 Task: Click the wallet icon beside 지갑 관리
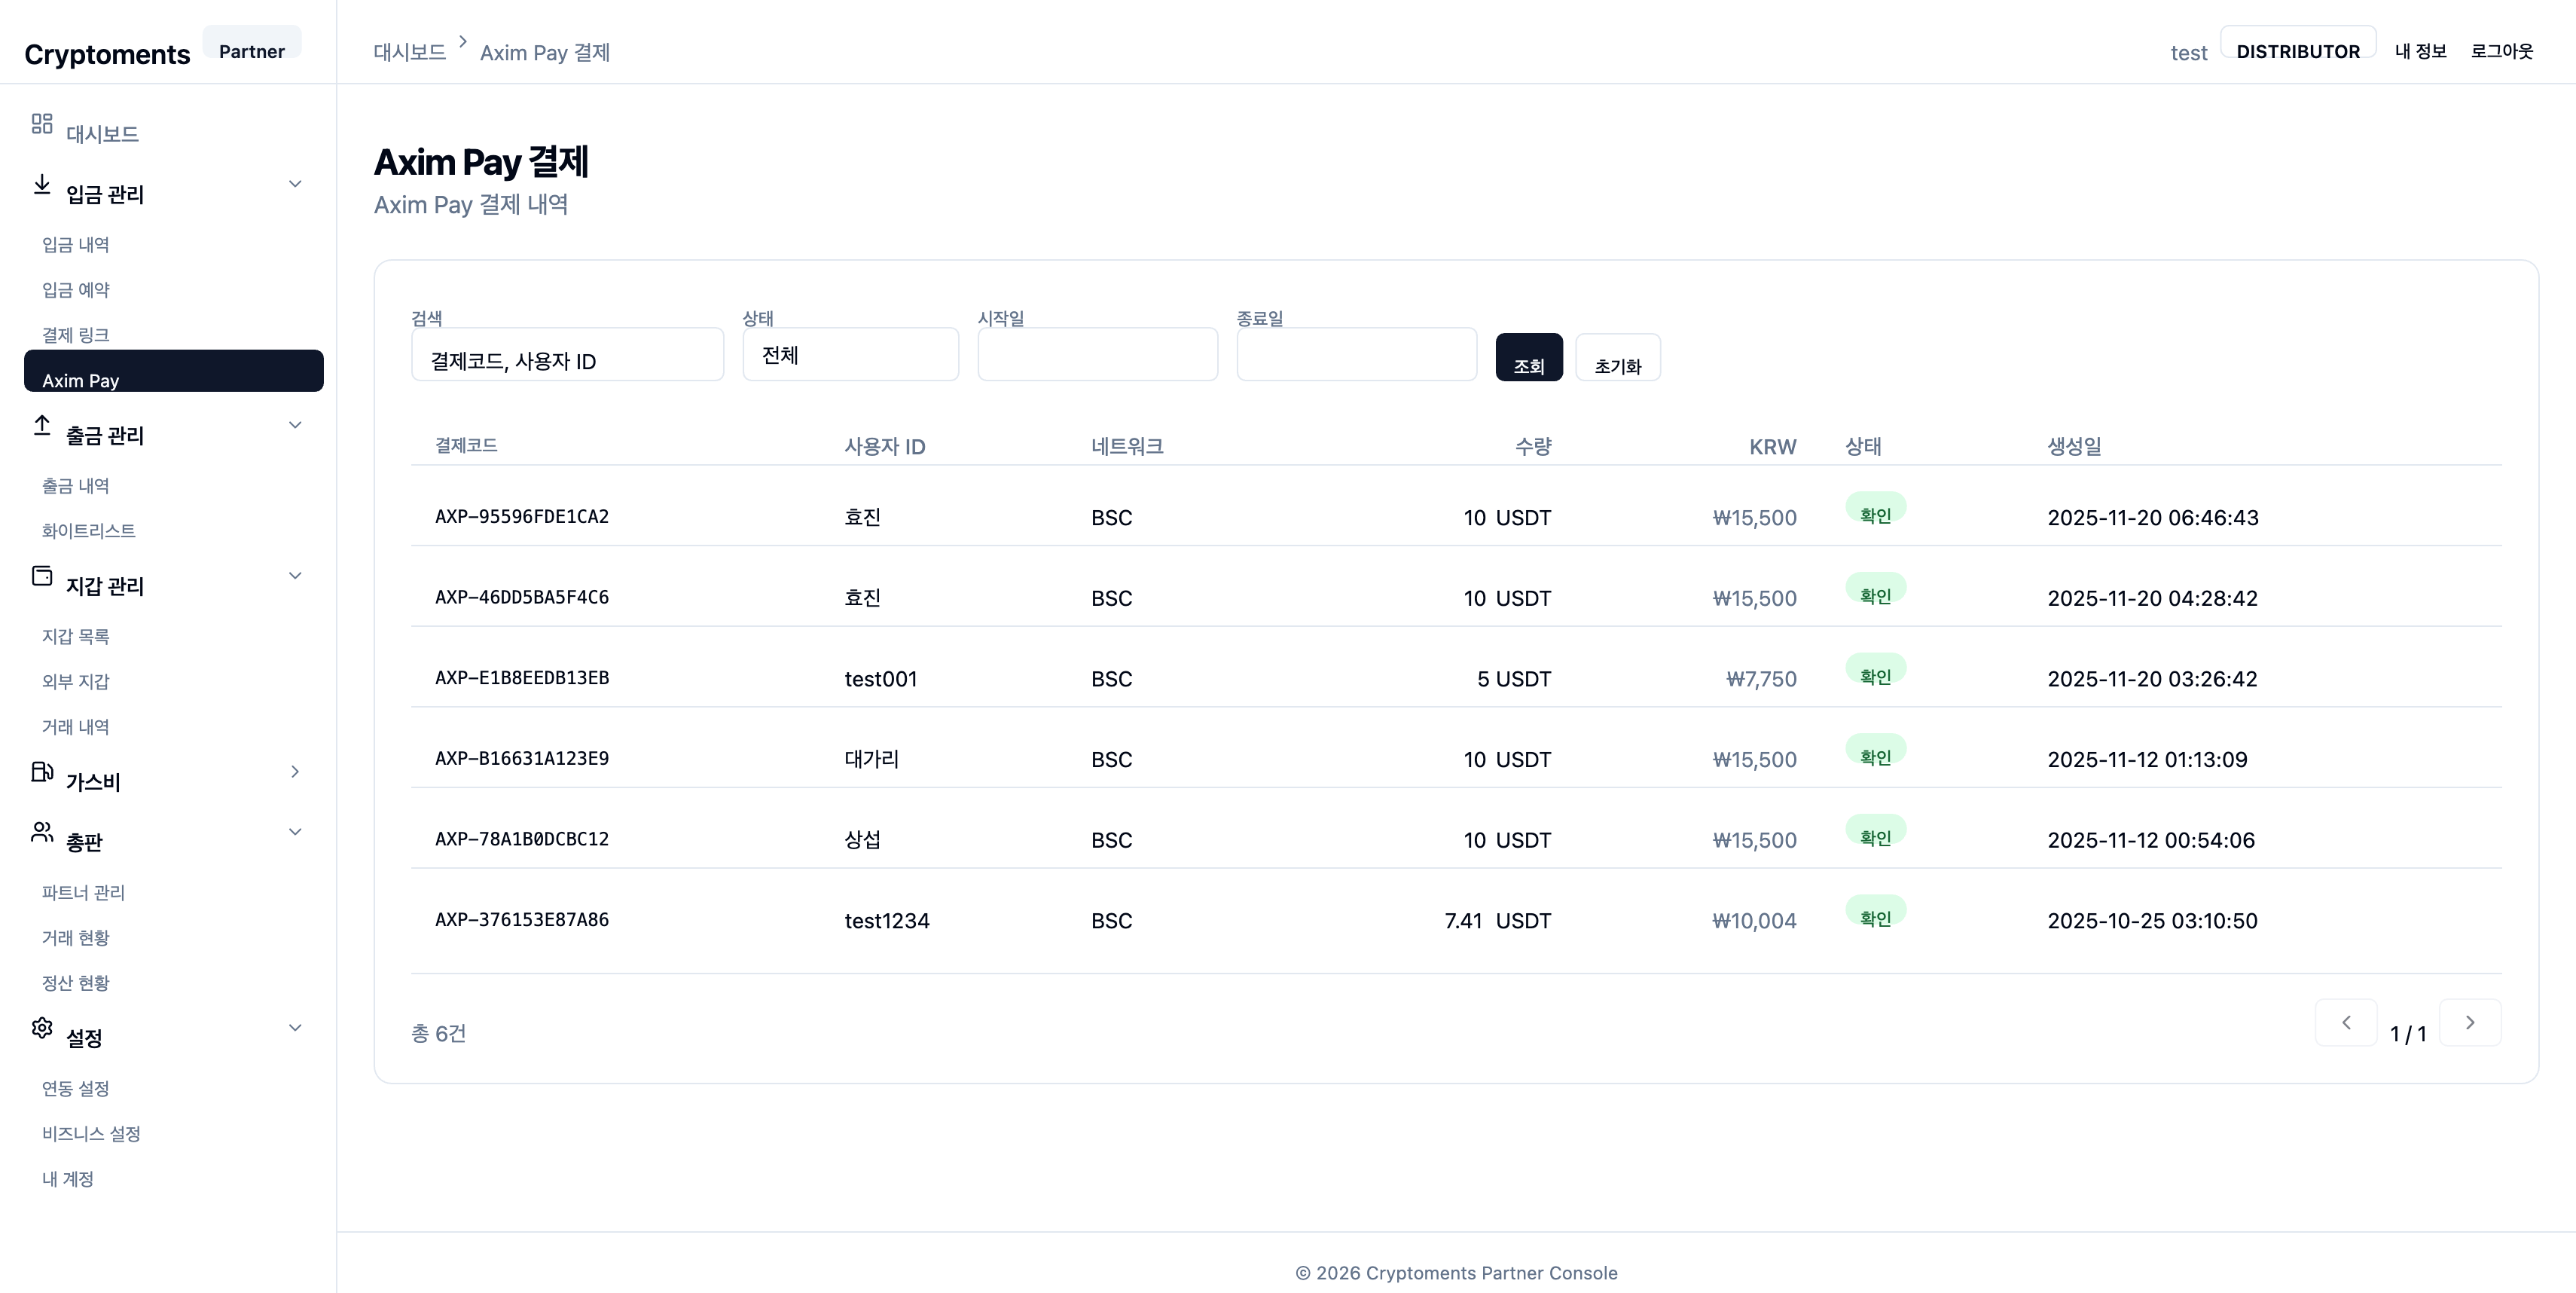[x=42, y=576]
